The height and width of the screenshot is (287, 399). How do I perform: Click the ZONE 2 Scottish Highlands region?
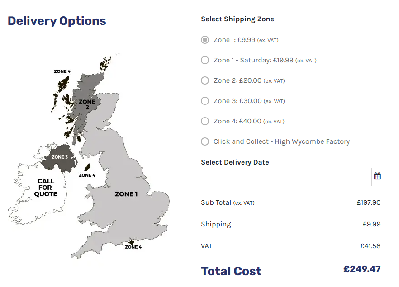point(87,104)
